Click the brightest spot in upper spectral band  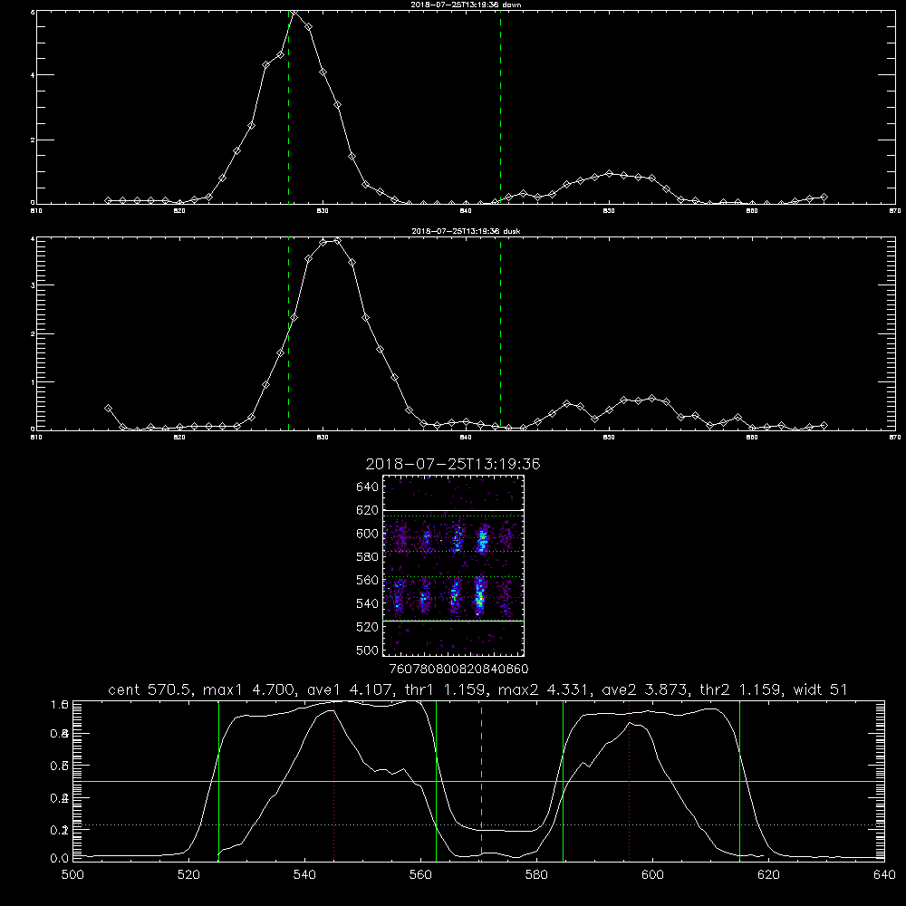pos(483,540)
